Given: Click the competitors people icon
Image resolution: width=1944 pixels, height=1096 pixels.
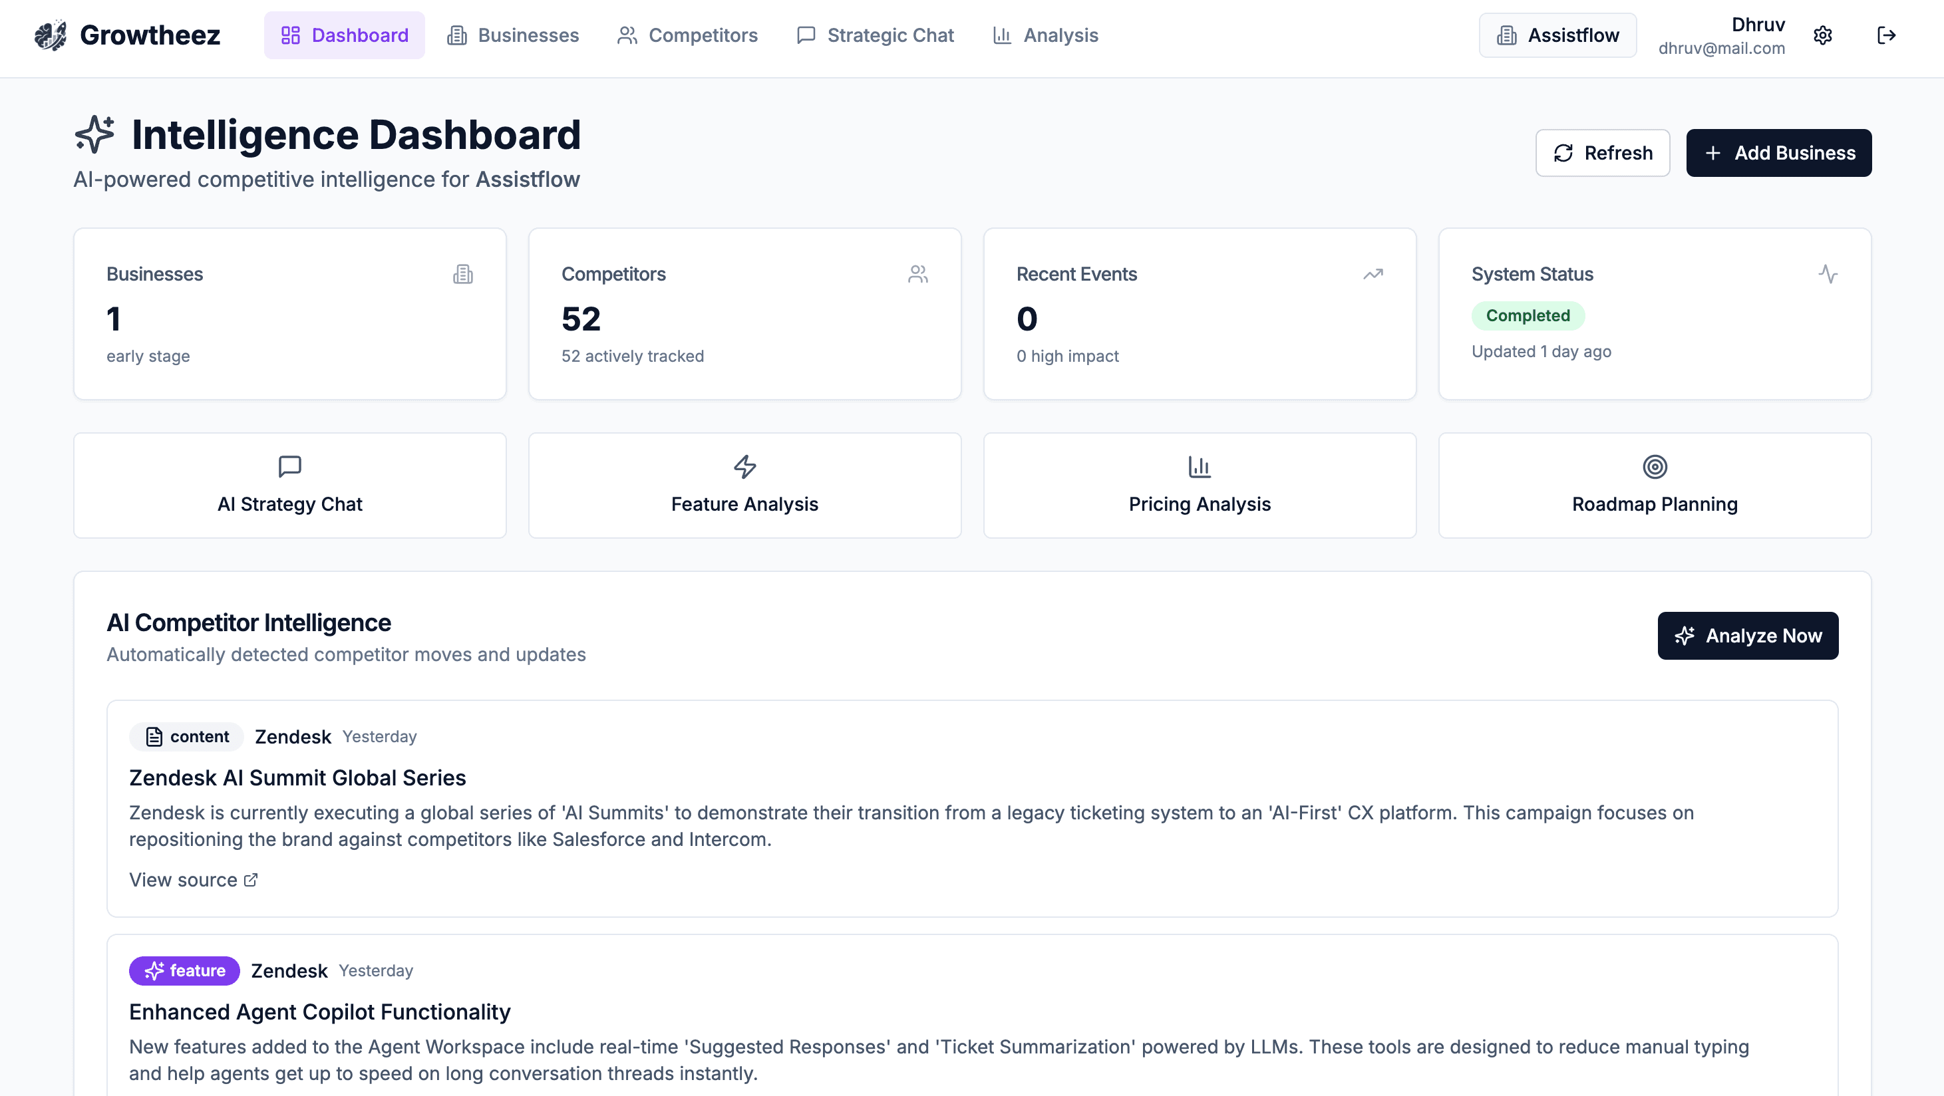Looking at the screenshot, I should (x=918, y=274).
